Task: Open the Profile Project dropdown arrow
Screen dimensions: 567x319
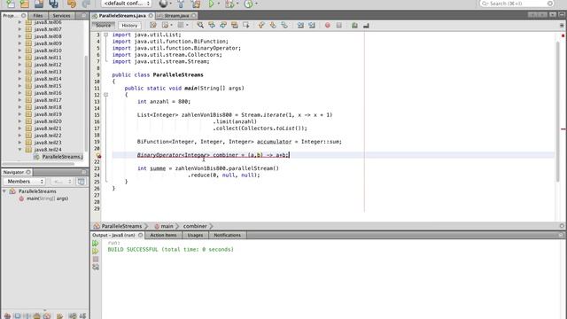Action: point(256,4)
